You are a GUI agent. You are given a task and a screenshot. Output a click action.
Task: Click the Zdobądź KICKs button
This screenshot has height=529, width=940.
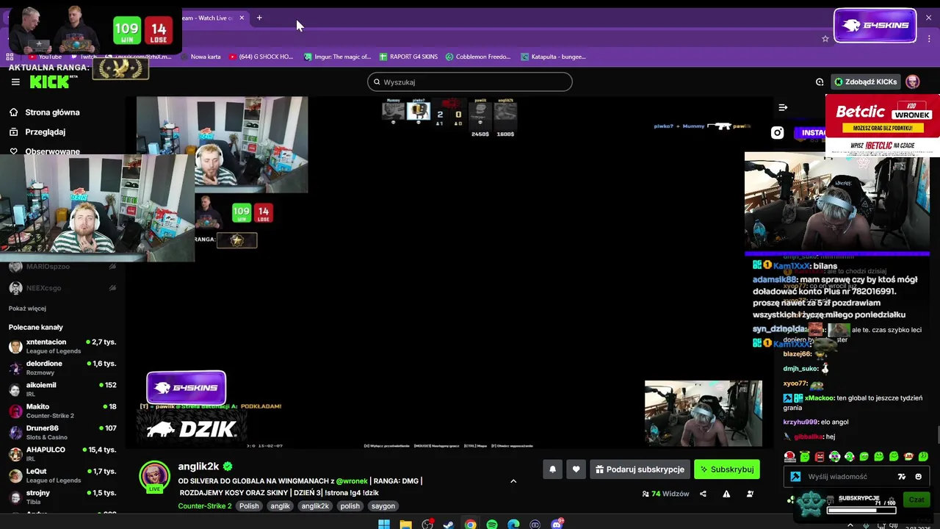(x=865, y=82)
